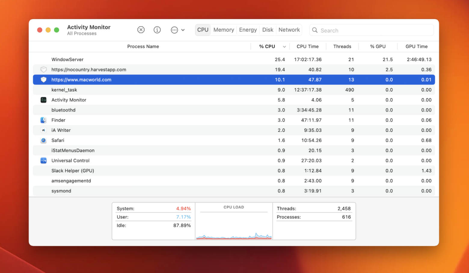Image resolution: width=469 pixels, height=273 pixels.
Task: Click the Activity Monitor app icon in its row
Action: point(43,100)
